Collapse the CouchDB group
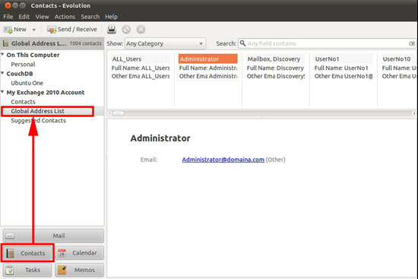 (2, 73)
